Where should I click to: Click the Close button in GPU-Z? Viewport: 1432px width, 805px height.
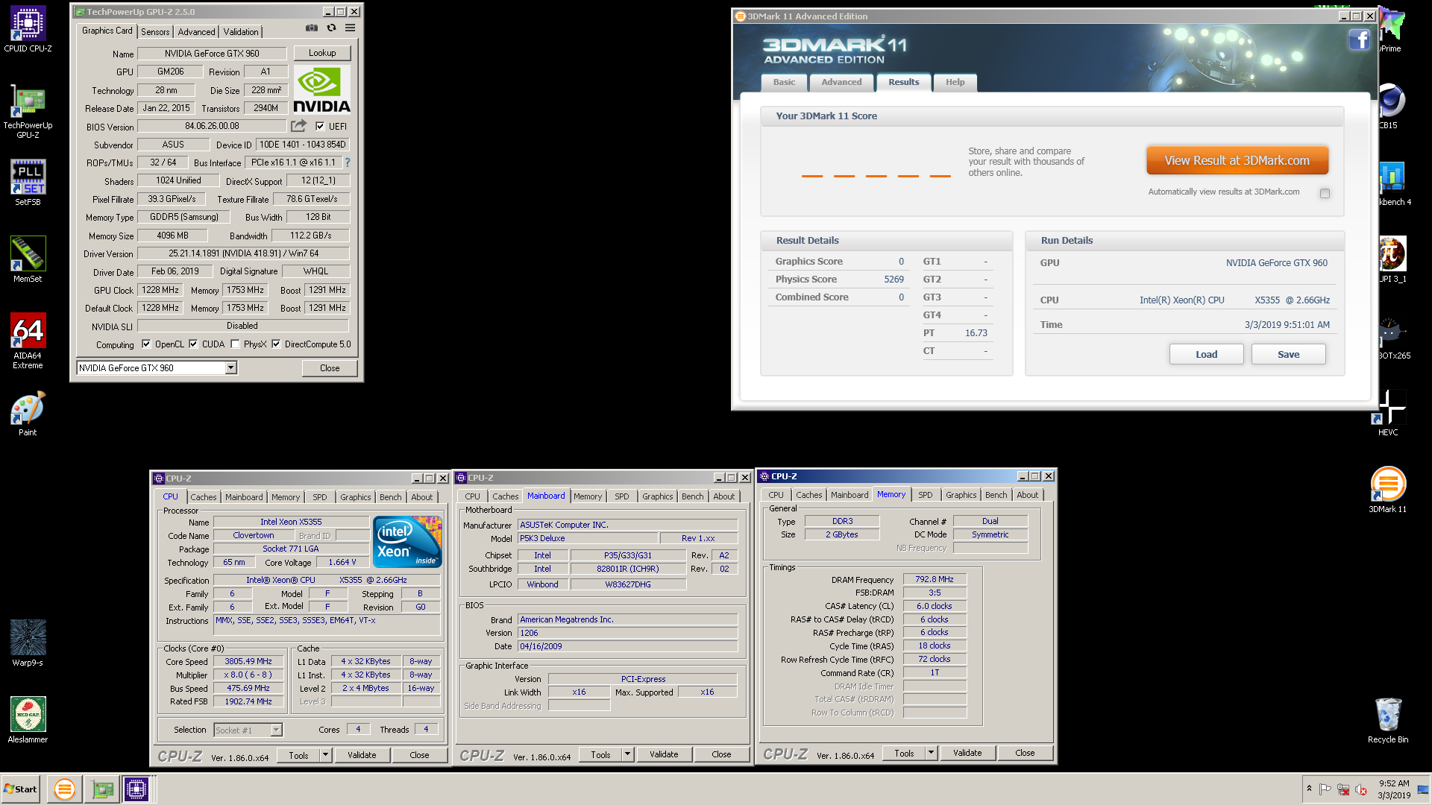coord(330,368)
